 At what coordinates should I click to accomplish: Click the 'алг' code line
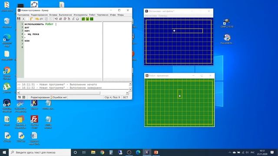coord(27,27)
